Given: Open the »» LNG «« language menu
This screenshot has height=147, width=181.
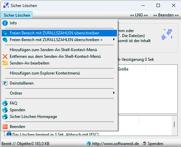Looking at the screenshot, I should [139, 15].
